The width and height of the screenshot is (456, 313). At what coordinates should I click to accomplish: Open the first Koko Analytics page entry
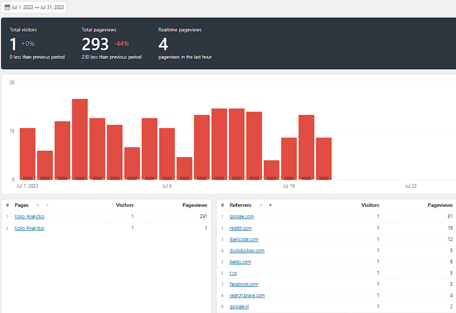pos(29,216)
